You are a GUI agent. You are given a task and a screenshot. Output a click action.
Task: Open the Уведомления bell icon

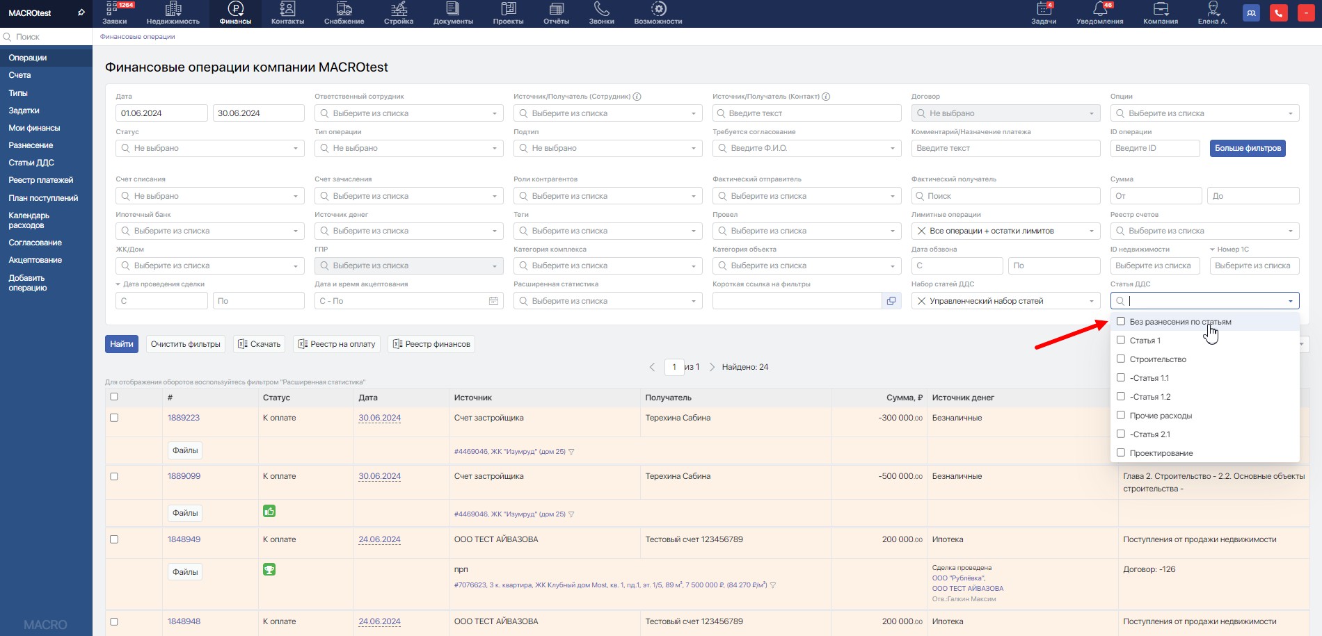click(x=1099, y=10)
